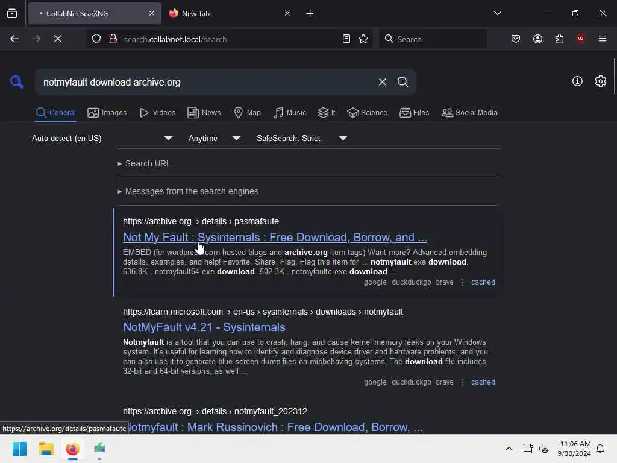Open language Auto-detect dropdown
The width and height of the screenshot is (617, 463).
(102, 138)
